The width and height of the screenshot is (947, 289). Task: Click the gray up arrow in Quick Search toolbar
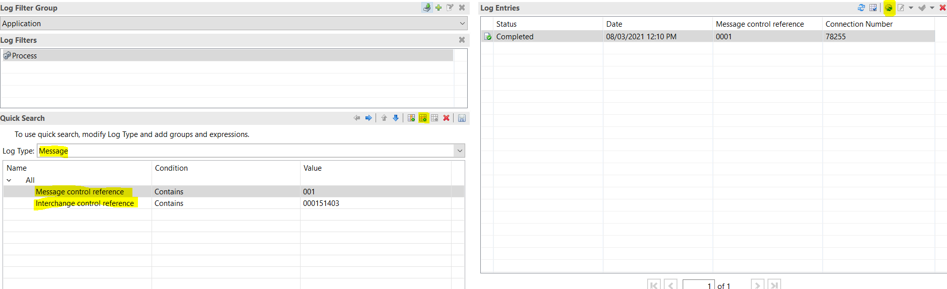pyautogui.click(x=384, y=118)
